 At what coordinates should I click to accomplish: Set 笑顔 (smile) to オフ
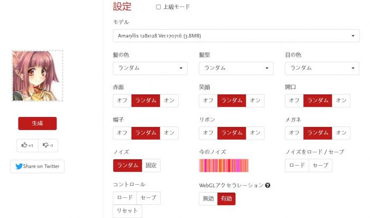point(208,101)
